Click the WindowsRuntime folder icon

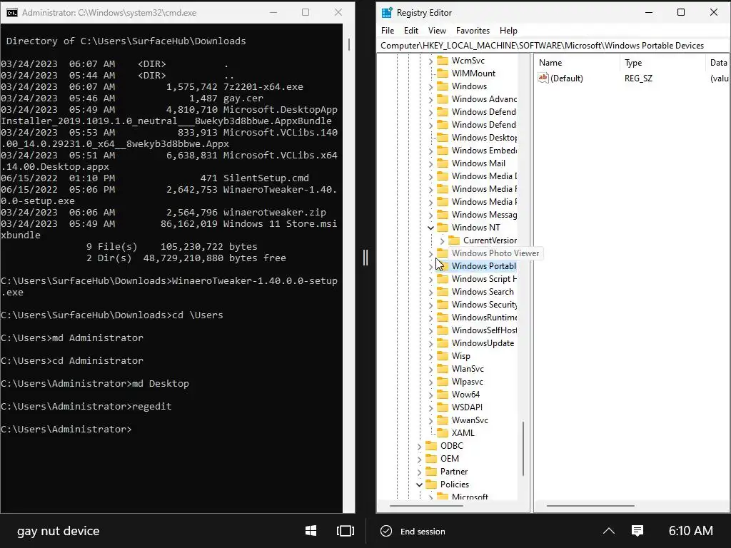point(443,318)
